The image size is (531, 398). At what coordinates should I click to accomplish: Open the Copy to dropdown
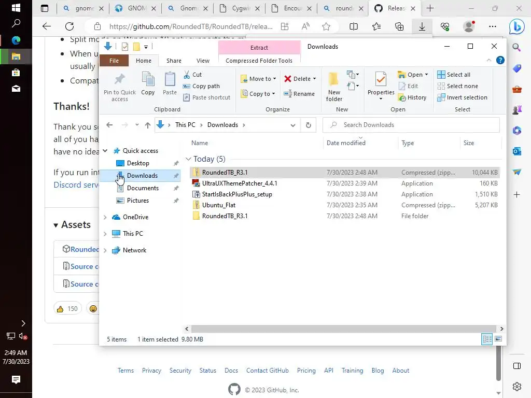point(258,94)
